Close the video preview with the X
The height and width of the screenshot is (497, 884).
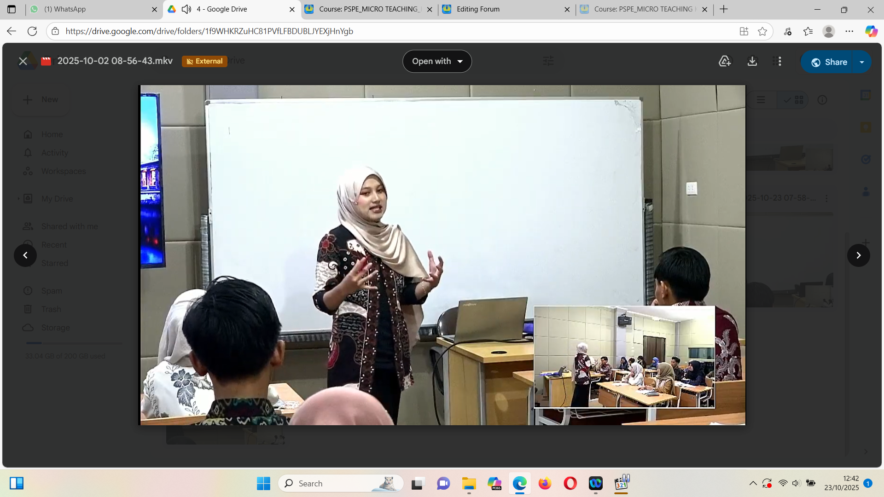click(x=23, y=61)
